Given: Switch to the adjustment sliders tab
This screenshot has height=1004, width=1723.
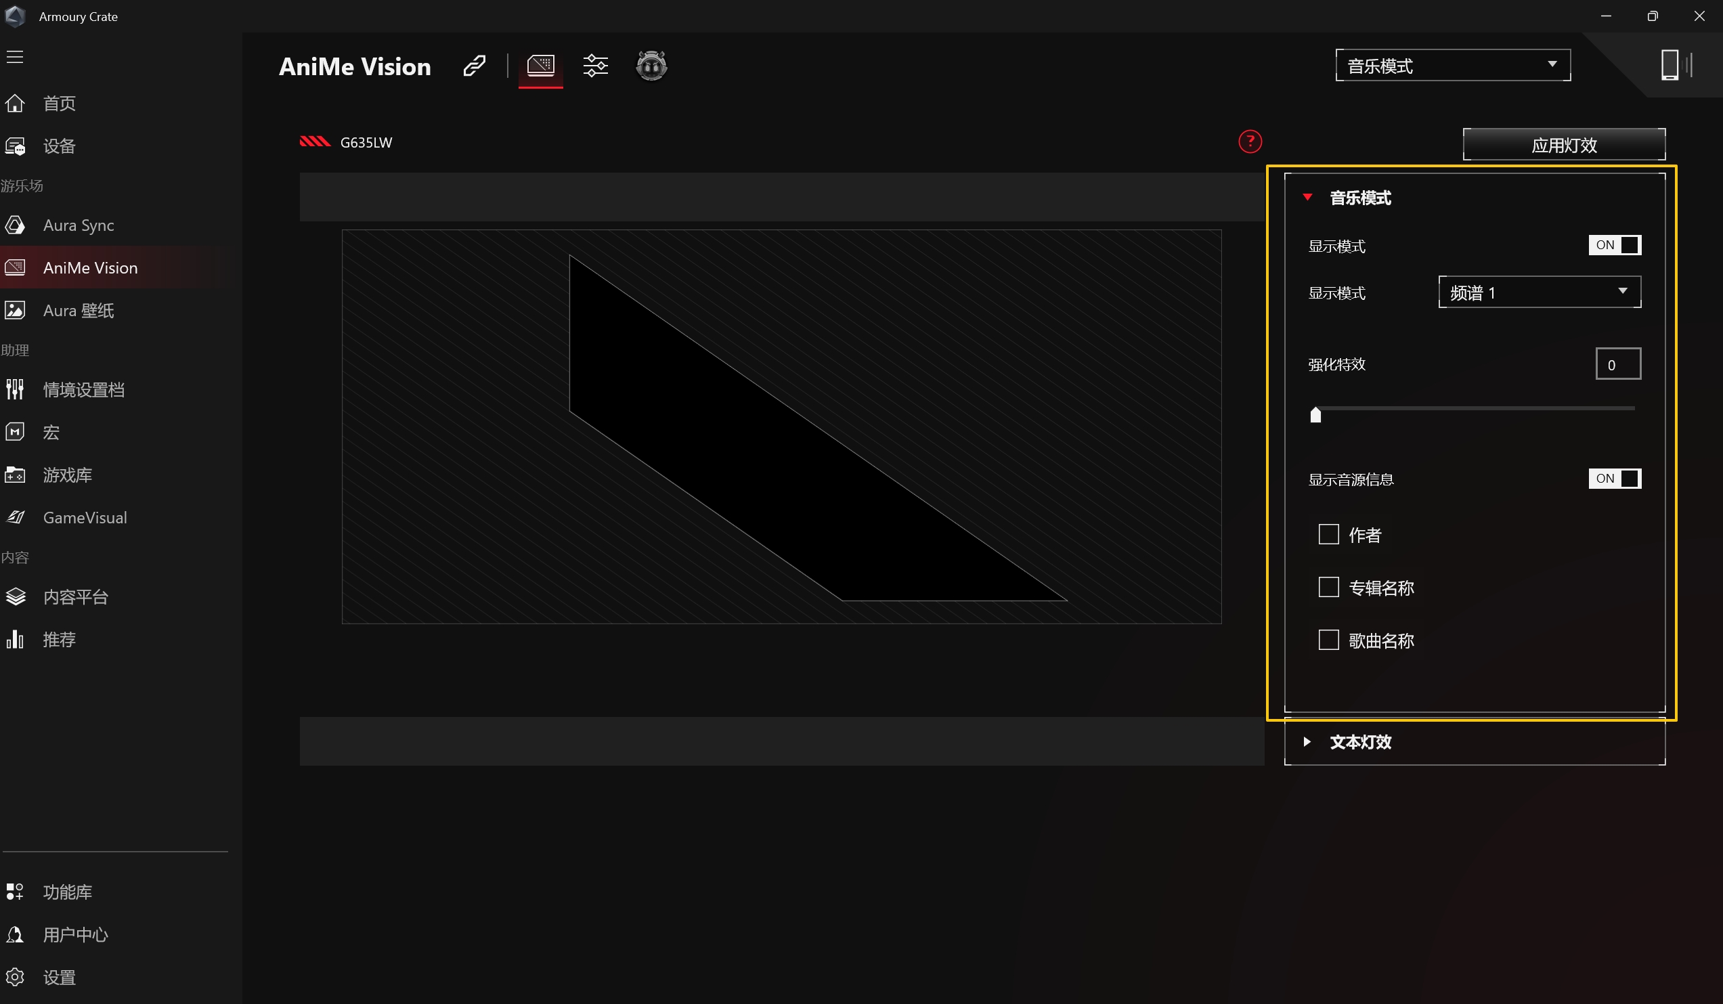Looking at the screenshot, I should [596, 66].
